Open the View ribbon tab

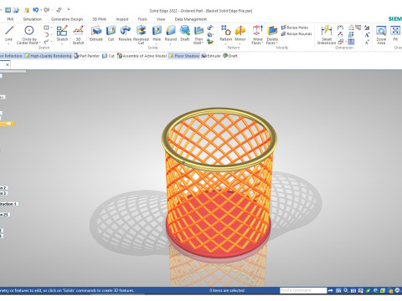tap(161, 19)
